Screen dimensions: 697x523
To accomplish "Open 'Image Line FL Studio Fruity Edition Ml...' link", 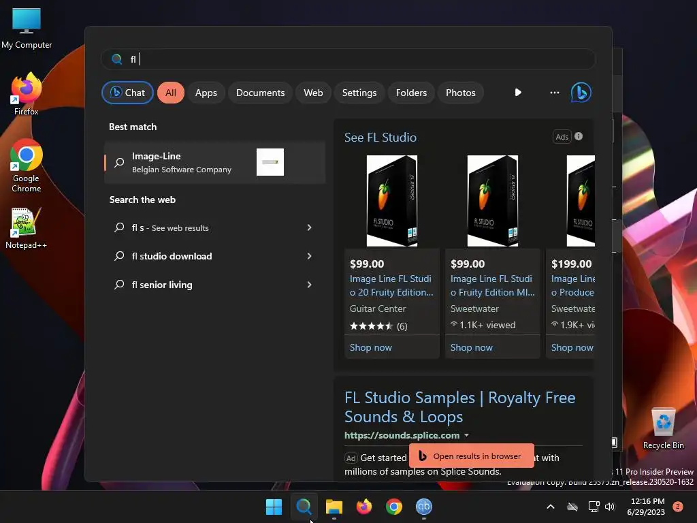I will pyautogui.click(x=493, y=285).
